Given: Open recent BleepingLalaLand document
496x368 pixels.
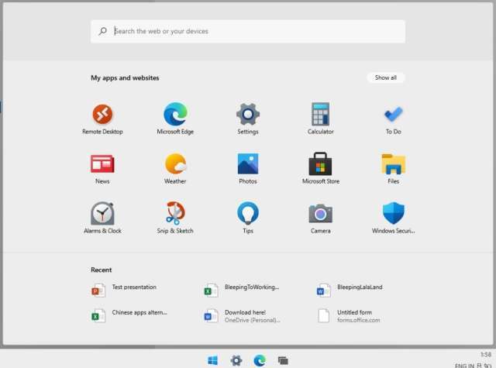Looking at the screenshot, I should (x=350, y=290).
